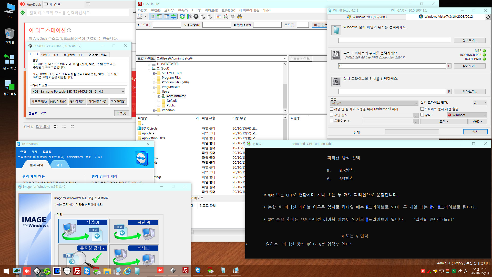
Task: Click AnyDesk add new tab icon
Action: [x=88, y=4]
